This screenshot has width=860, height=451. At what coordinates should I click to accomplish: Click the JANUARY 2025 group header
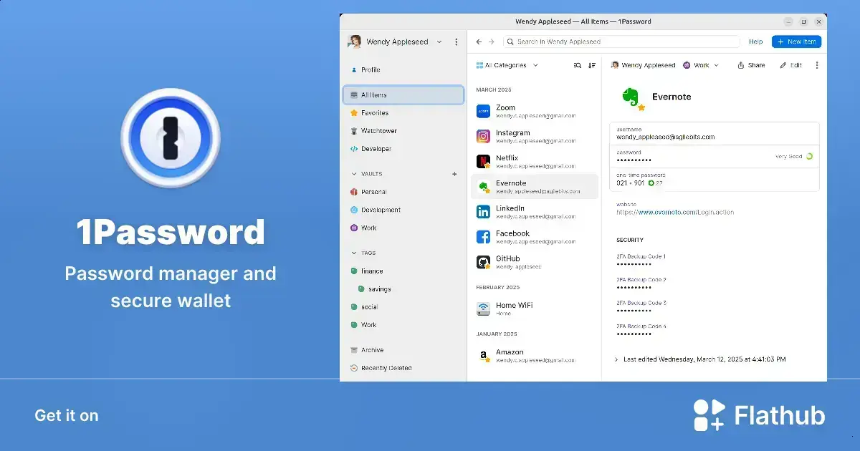(x=497, y=334)
